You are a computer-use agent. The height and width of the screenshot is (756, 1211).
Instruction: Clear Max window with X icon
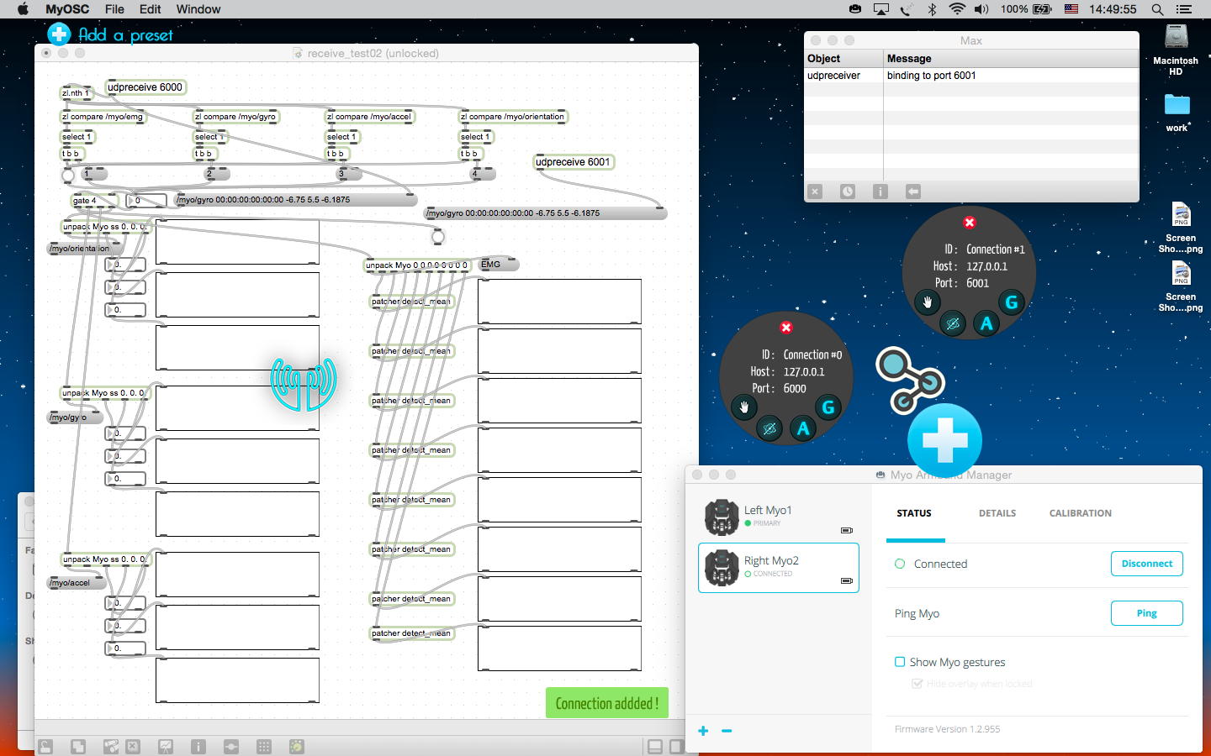815,192
